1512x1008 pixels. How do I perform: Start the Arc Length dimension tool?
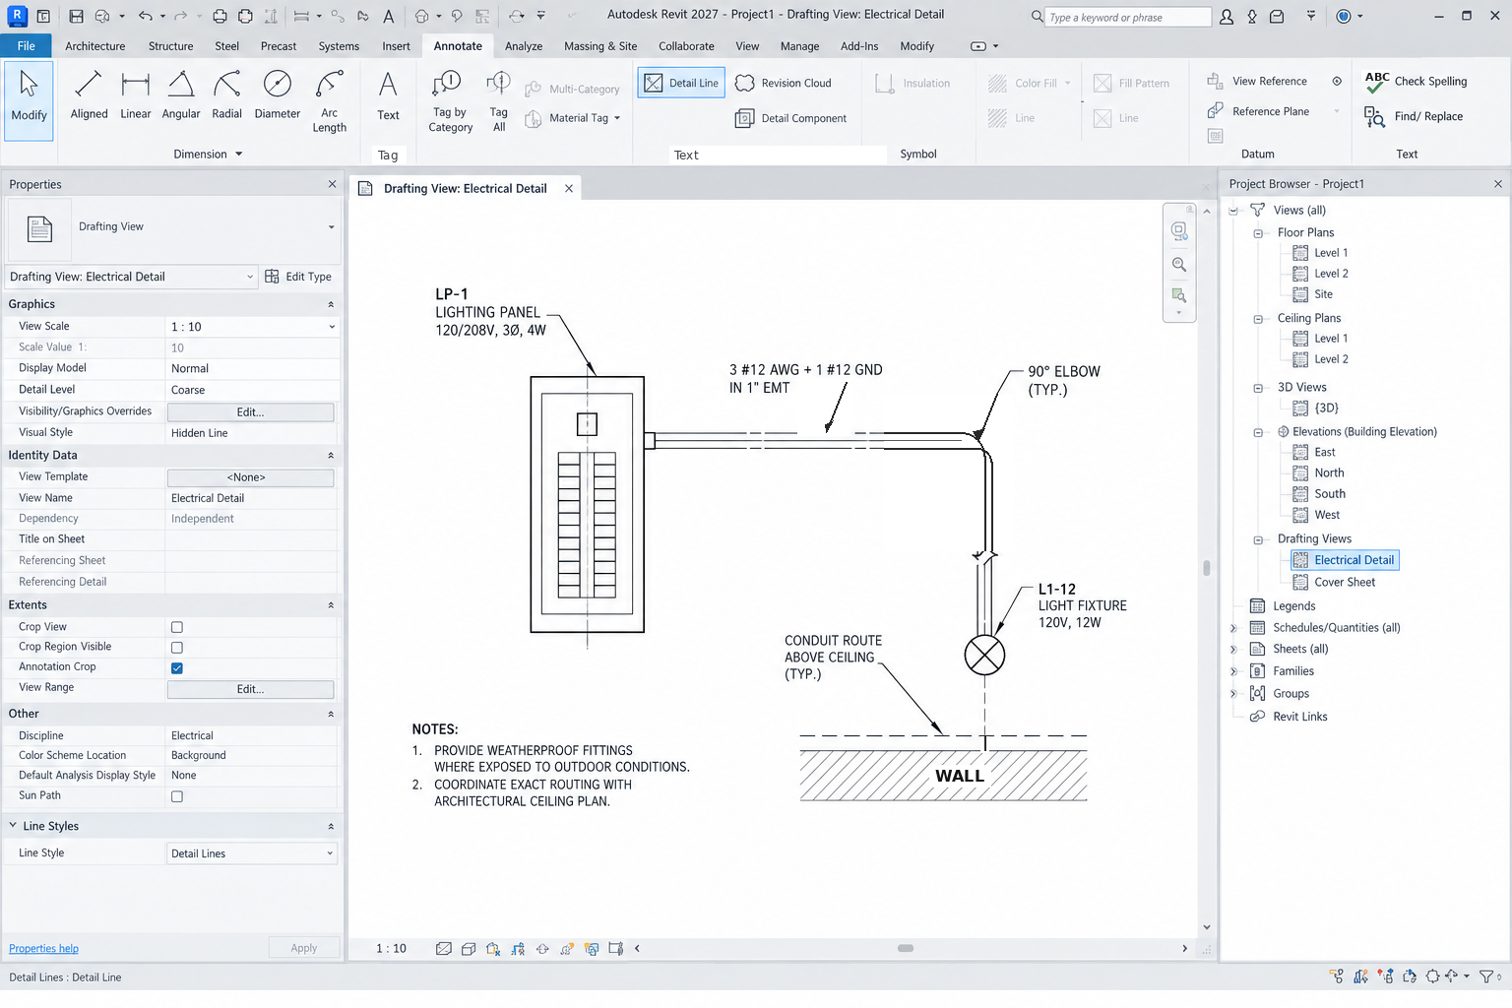point(330,101)
